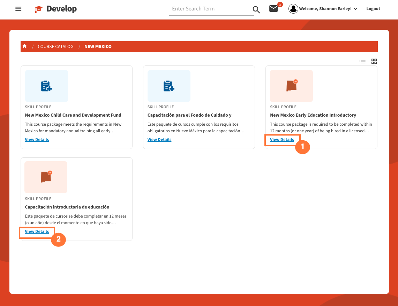Select the New Mexico breadcrumb item
Viewport: 398px width, 306px height.
coord(98,47)
